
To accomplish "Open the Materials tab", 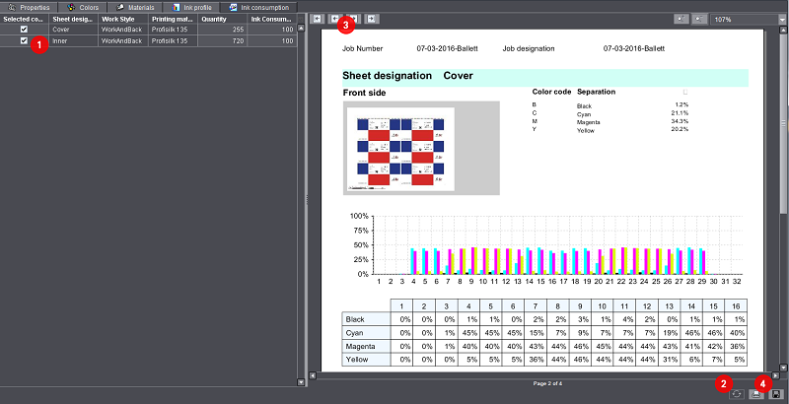I will tap(135, 7).
